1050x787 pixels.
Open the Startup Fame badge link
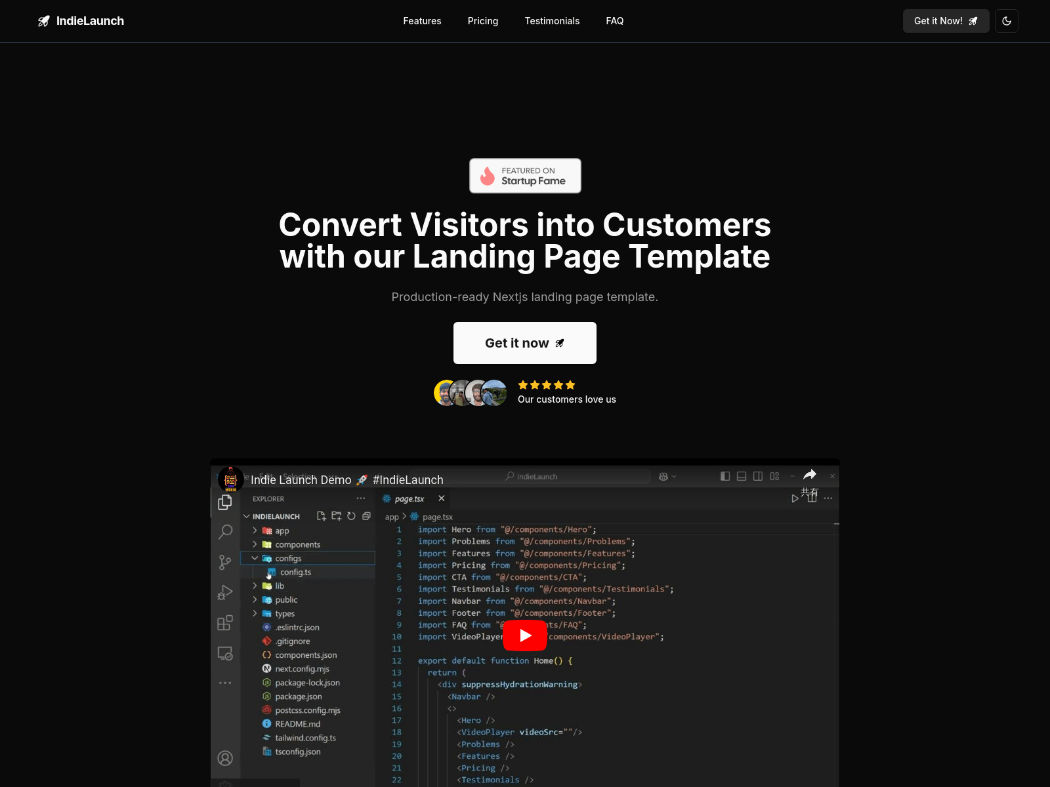pyautogui.click(x=524, y=175)
